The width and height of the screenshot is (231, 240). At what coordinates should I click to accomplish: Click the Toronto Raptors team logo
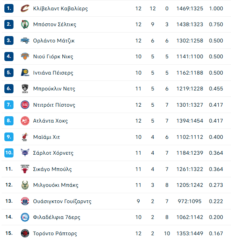click(x=25, y=233)
